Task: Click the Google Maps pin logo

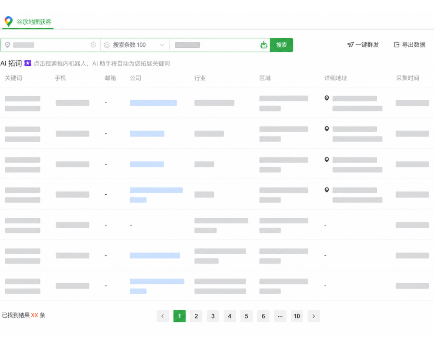Action: pyautogui.click(x=9, y=22)
